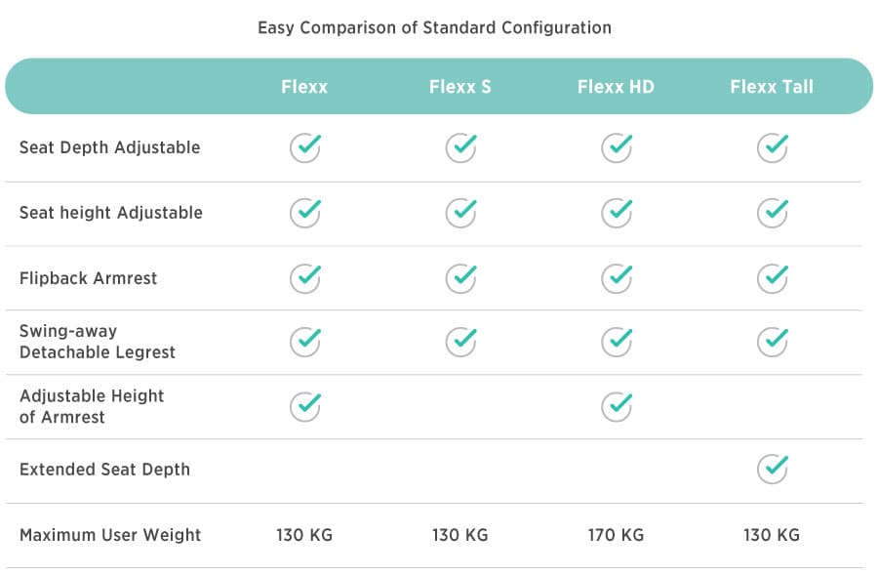This screenshot has width=878, height=575.
Task: Select the Flexx S column header
Action: 459,87
